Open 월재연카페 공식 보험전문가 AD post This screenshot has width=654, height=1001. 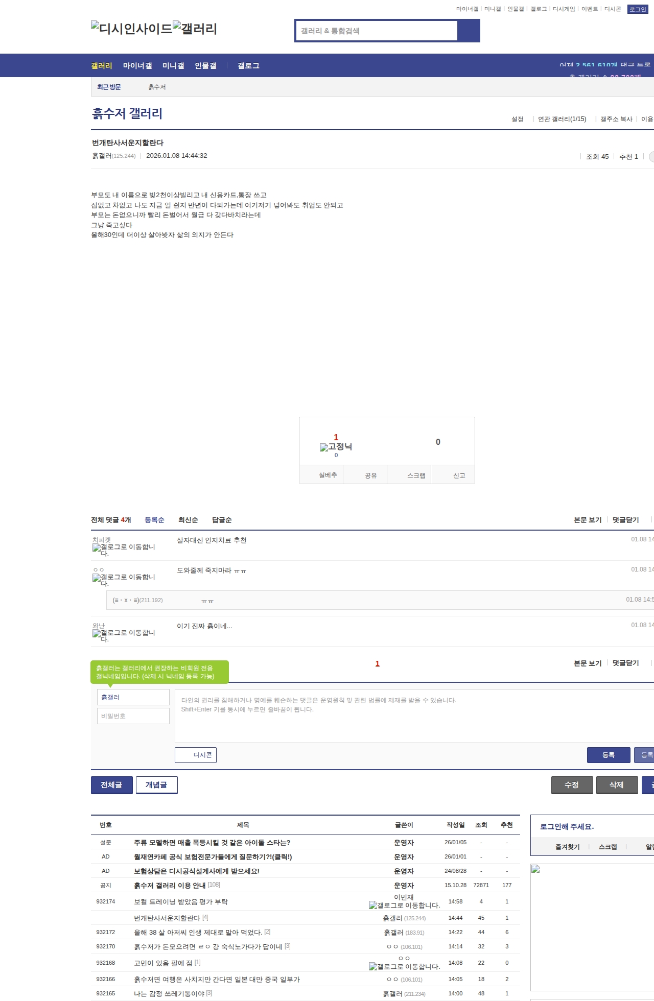(213, 857)
